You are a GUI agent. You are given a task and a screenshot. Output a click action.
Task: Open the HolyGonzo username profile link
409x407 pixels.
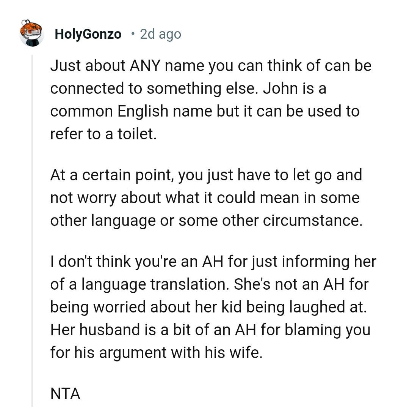(x=88, y=34)
